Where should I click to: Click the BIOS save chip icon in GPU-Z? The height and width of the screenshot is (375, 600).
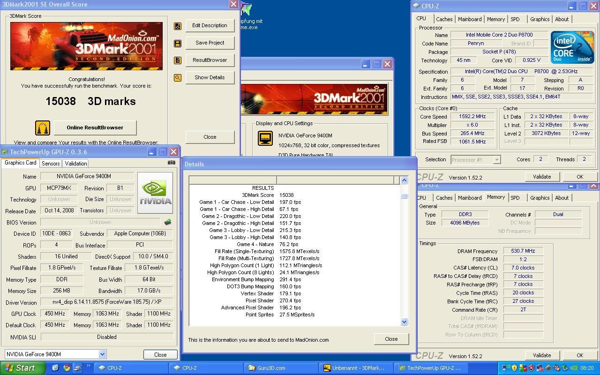click(x=167, y=222)
